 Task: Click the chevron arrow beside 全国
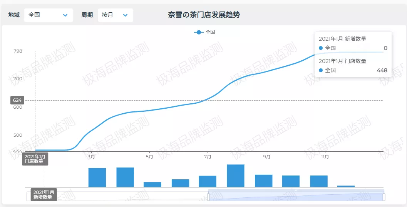point(65,15)
